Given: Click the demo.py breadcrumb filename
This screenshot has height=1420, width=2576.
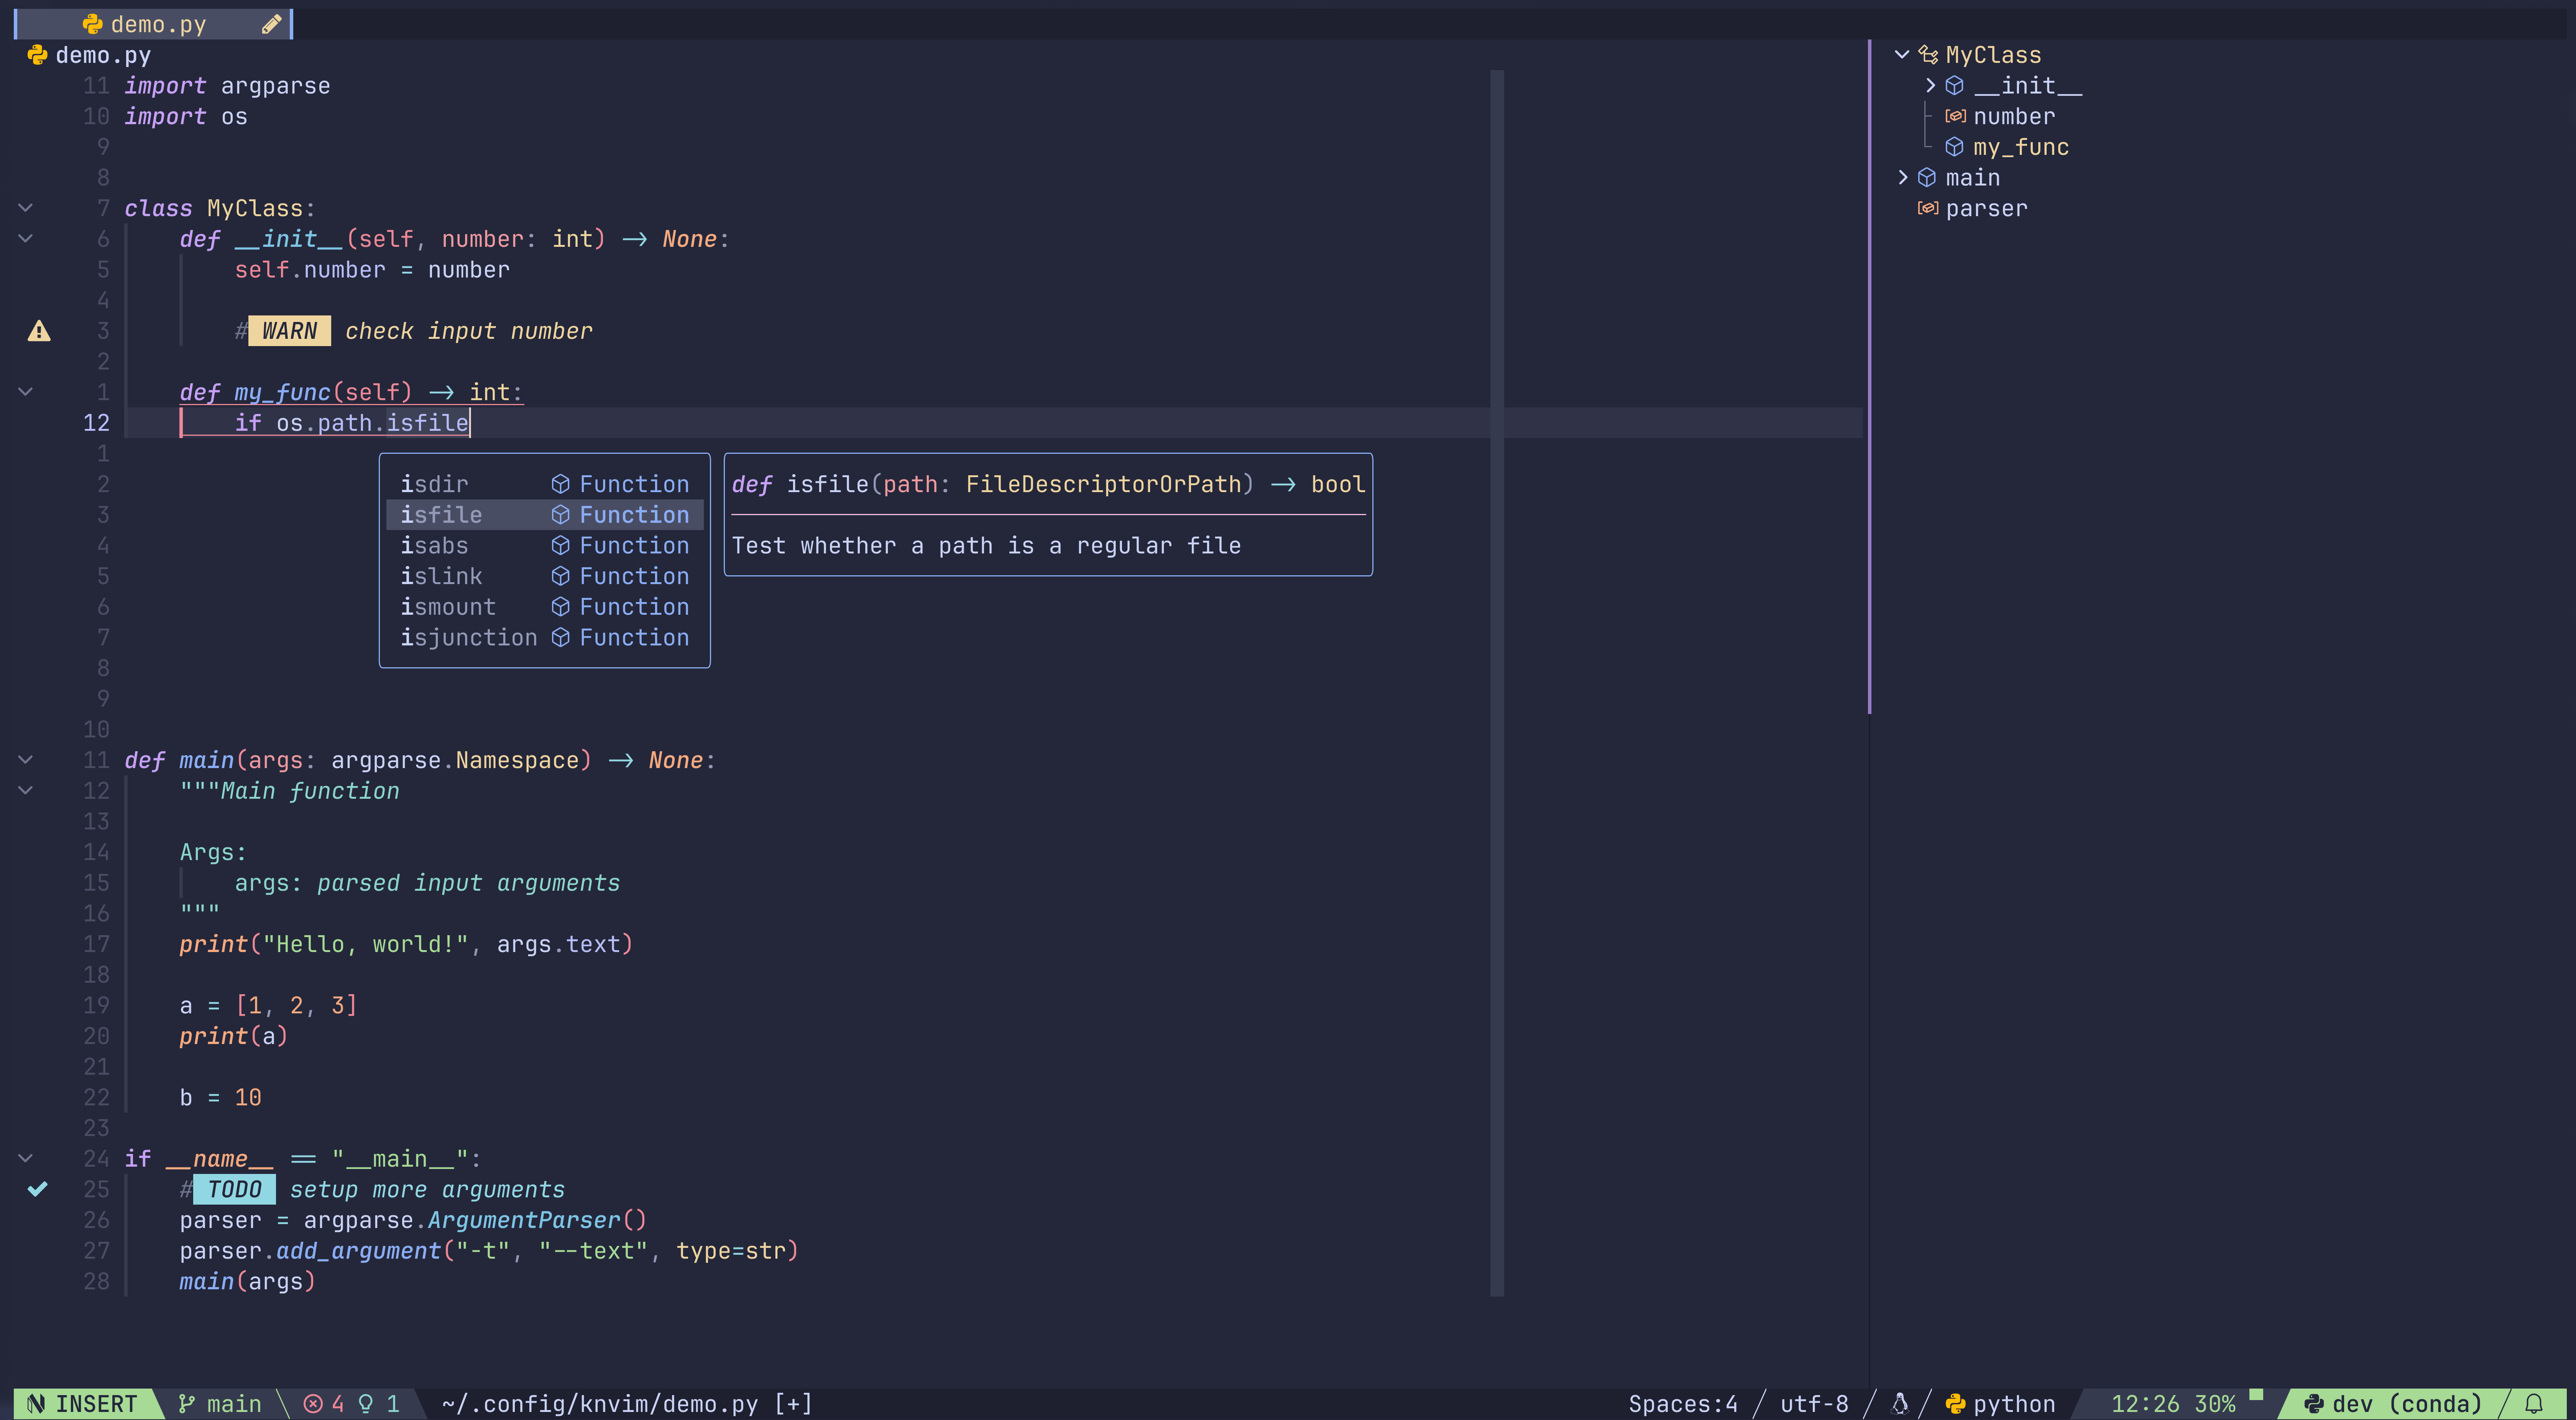Looking at the screenshot, I should pyautogui.click(x=103, y=55).
